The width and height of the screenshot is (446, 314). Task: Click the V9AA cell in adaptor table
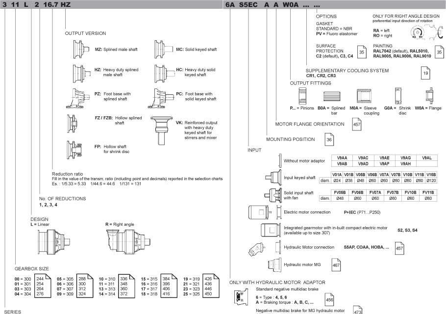tap(342, 157)
